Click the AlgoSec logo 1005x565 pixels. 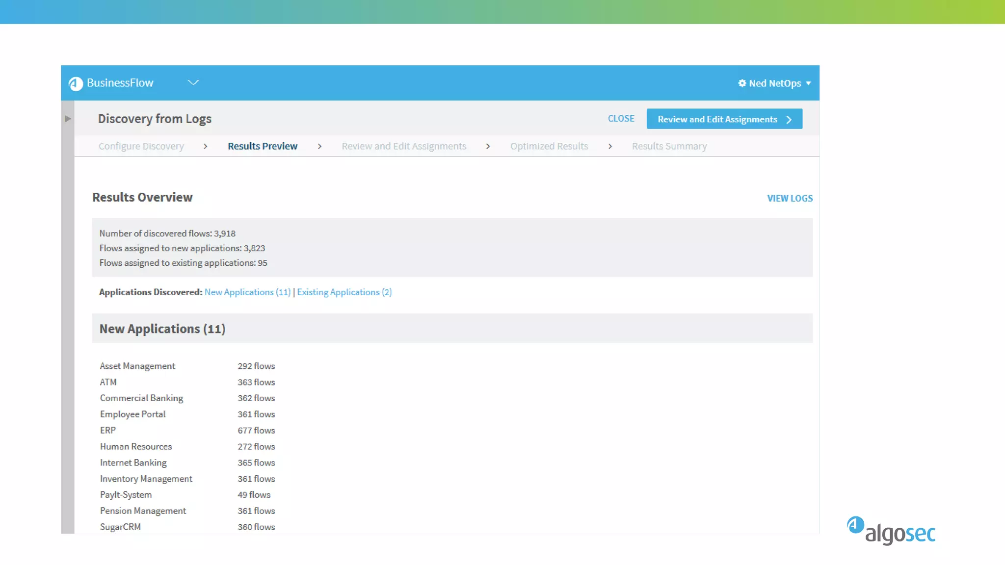pyautogui.click(x=891, y=531)
